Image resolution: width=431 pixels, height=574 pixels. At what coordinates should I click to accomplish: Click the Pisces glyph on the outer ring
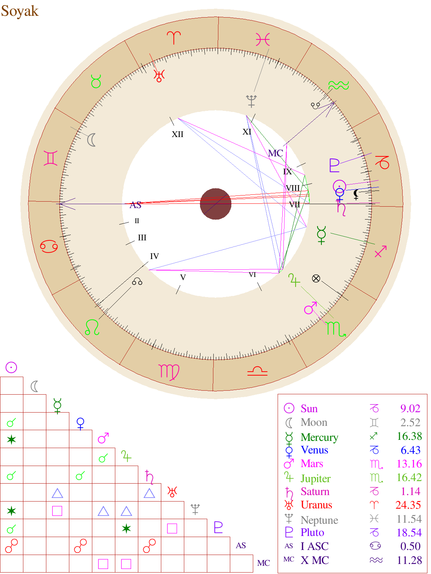(x=263, y=39)
